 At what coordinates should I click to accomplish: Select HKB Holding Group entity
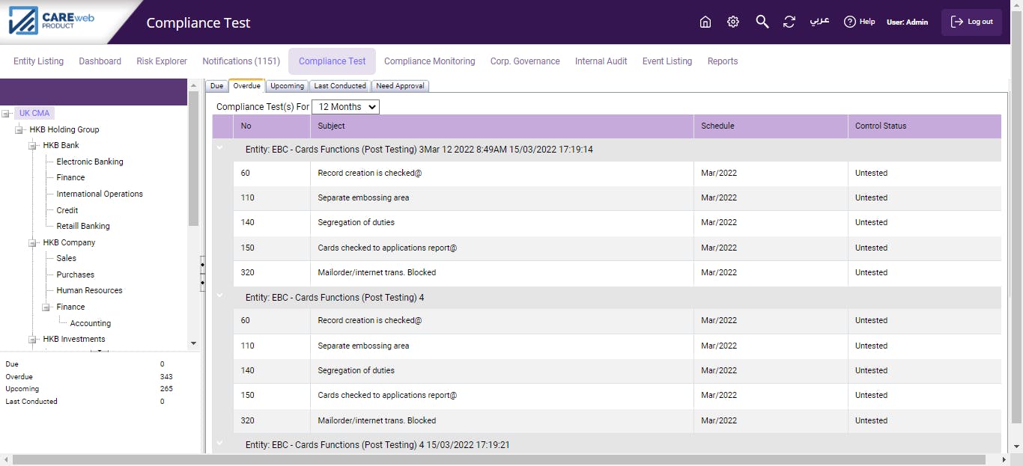click(64, 129)
